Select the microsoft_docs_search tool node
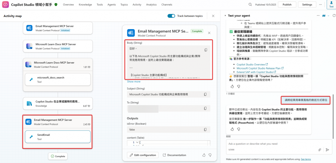This screenshot has width=336, height=163. pos(58,79)
